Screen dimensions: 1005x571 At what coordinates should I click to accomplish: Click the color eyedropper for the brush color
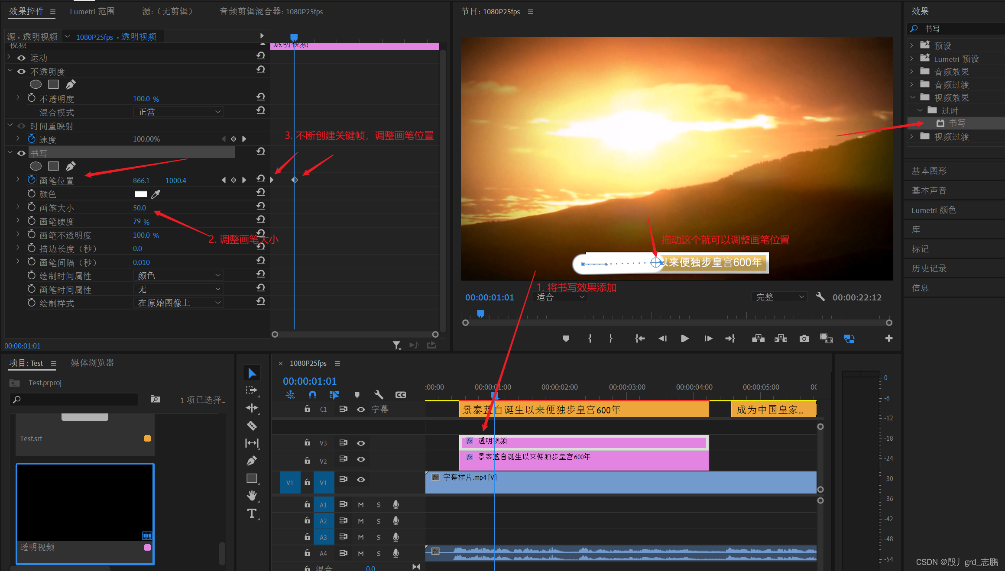coord(156,194)
